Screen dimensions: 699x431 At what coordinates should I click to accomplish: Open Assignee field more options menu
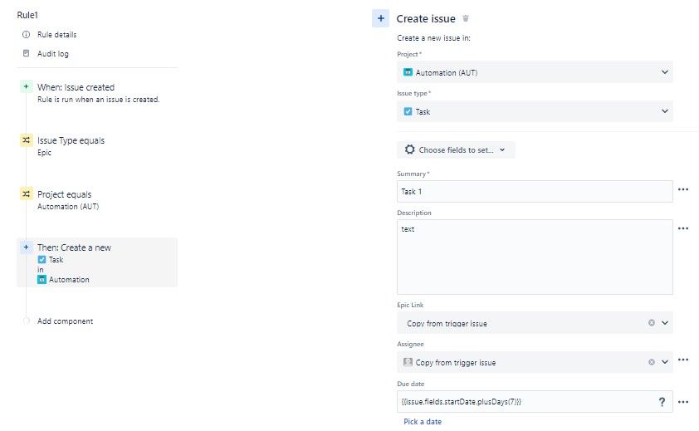point(683,360)
